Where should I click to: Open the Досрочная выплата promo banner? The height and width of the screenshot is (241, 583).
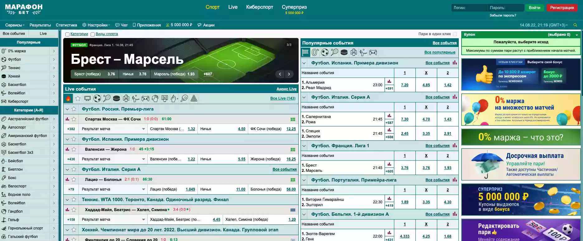(x=521, y=164)
